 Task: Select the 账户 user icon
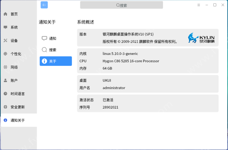coord(5,80)
